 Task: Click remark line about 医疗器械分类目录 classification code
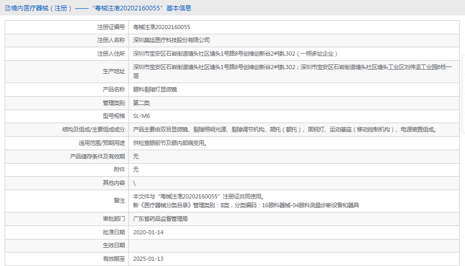coord(246,205)
